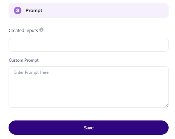
Task: Select the step 3 Prompt section bar
Action: coord(88,10)
